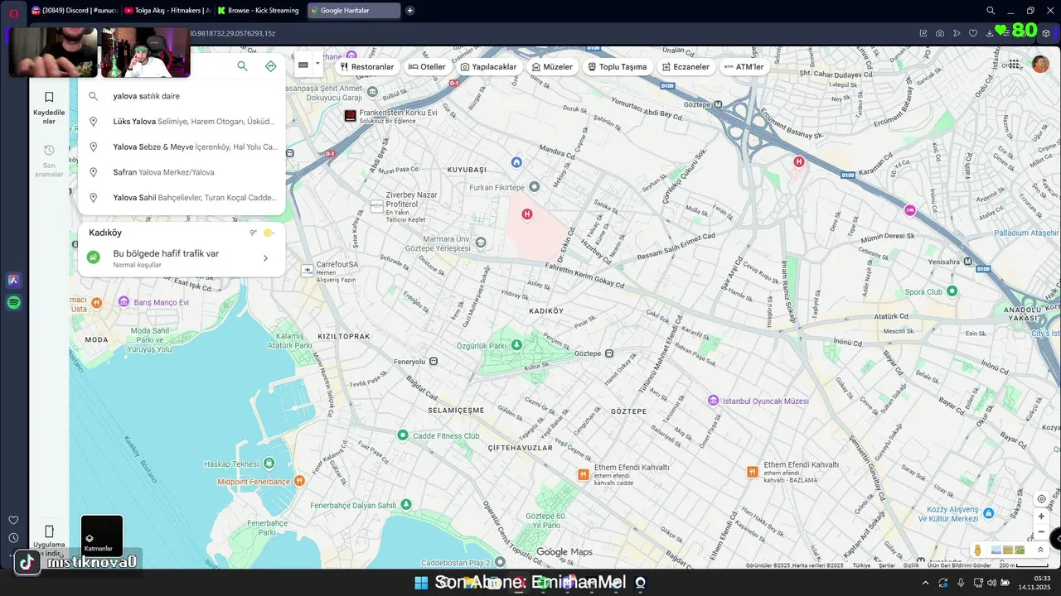Open directions with the blue diamond icon
The image size is (1061, 596).
pyautogui.click(x=270, y=66)
